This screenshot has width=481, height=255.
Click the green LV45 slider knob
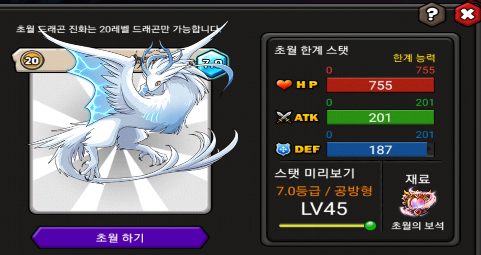370,226
